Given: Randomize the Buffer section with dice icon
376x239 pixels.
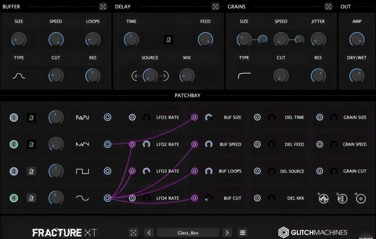Looking at the screenshot, I should 103,7.
